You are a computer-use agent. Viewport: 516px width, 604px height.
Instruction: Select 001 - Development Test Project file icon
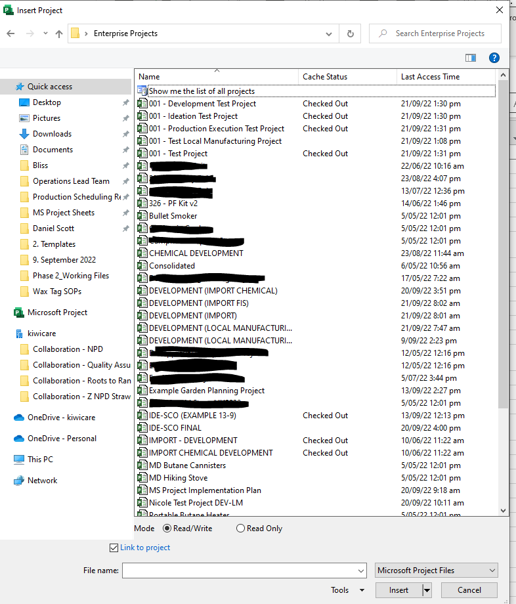(142, 104)
